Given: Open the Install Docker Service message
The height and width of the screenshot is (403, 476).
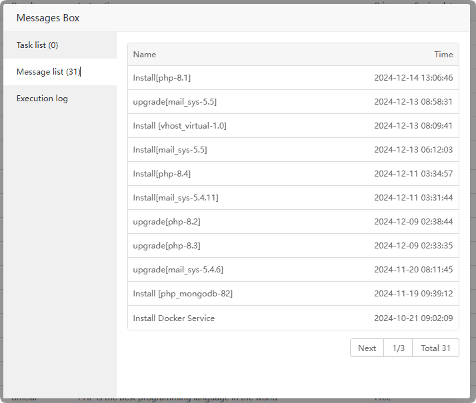Looking at the screenshot, I should pyautogui.click(x=174, y=318).
